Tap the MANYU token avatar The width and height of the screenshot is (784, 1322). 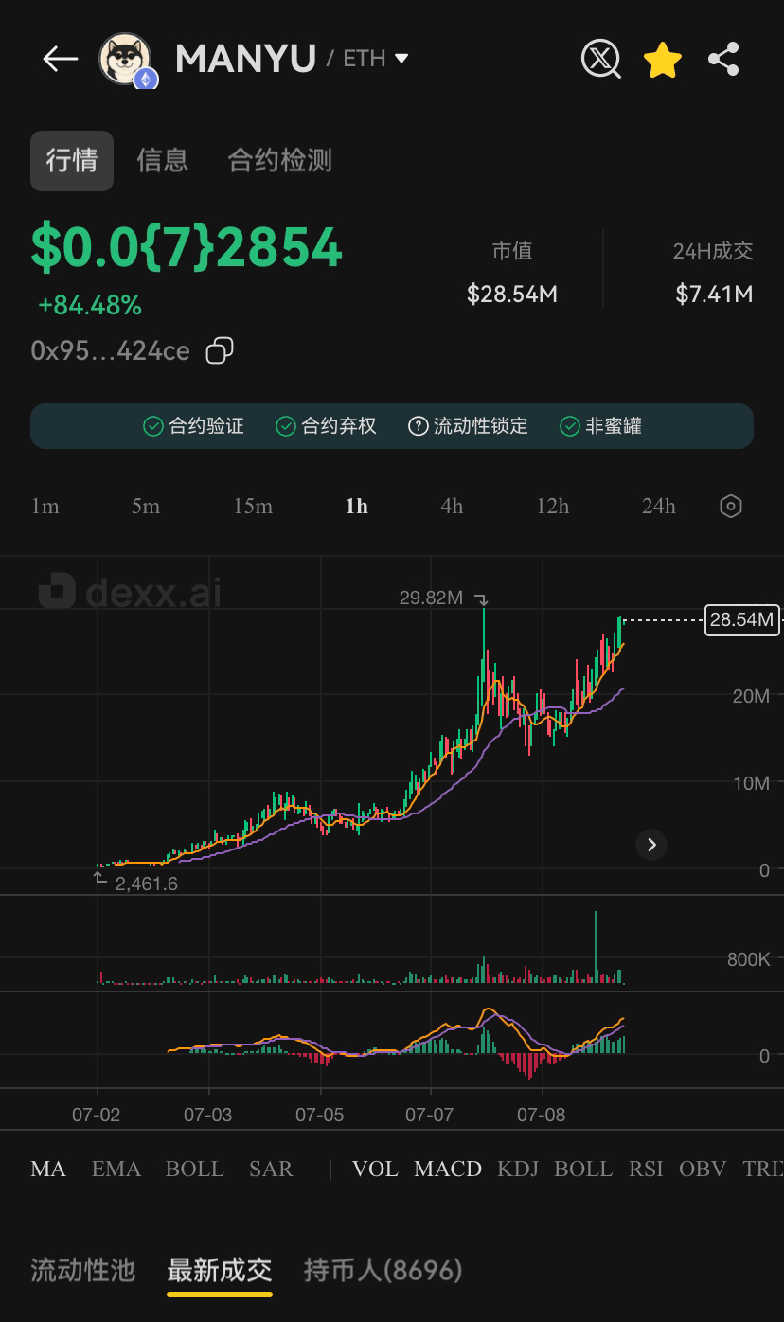pos(126,60)
